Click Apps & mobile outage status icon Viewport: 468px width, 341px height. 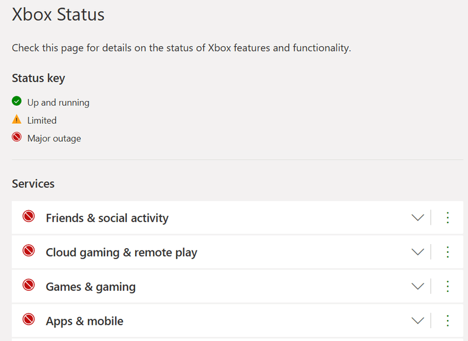pyautogui.click(x=28, y=319)
